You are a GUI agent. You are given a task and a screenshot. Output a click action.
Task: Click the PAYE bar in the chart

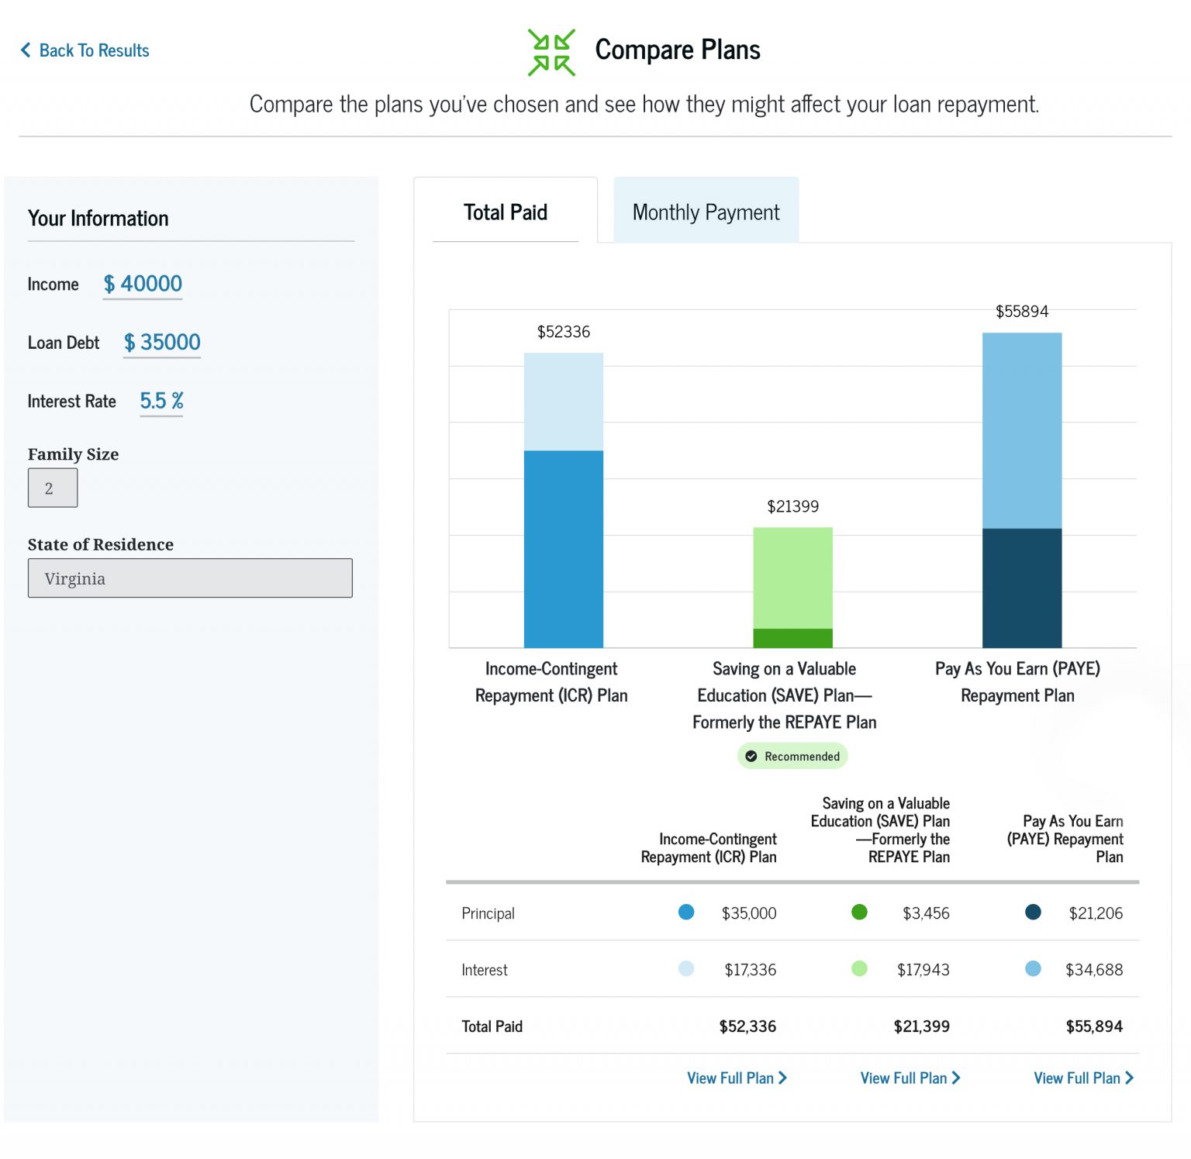[x=1021, y=490]
